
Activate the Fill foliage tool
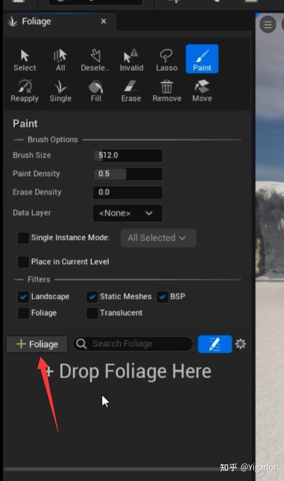click(x=96, y=91)
